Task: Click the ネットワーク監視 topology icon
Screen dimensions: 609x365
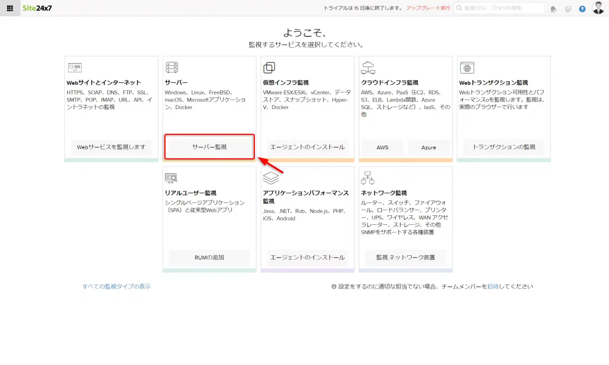Action: coord(367,178)
